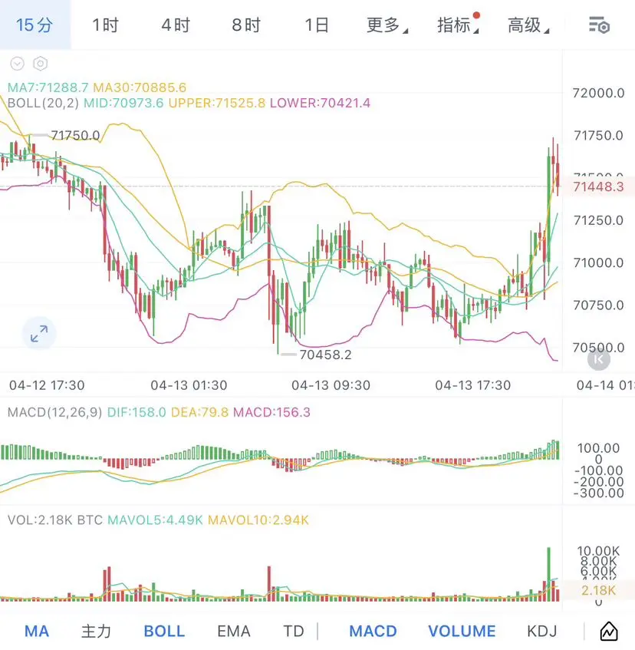Toggle the VOLUME sub-indicator
Image resolution: width=635 pixels, height=650 pixels.
462,632
